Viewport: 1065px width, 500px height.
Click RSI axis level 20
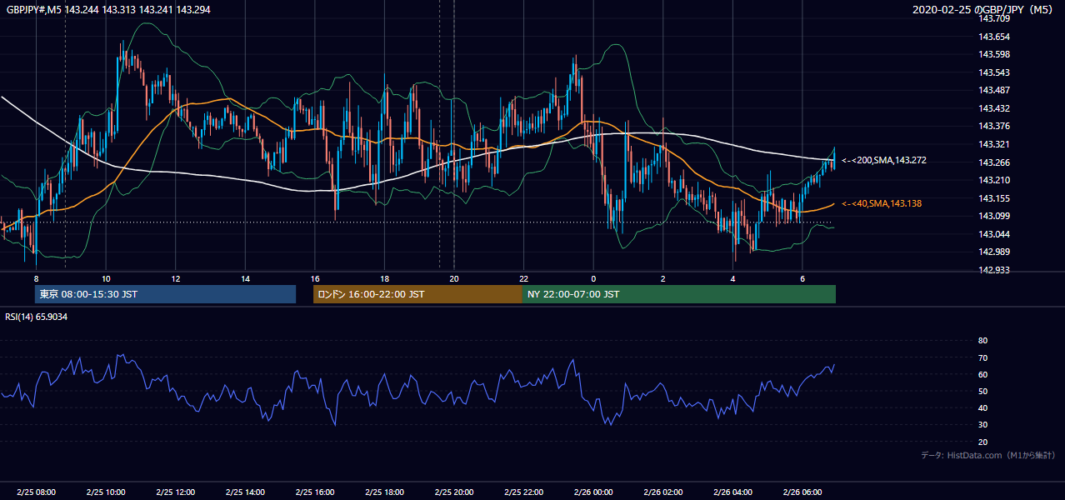point(982,442)
